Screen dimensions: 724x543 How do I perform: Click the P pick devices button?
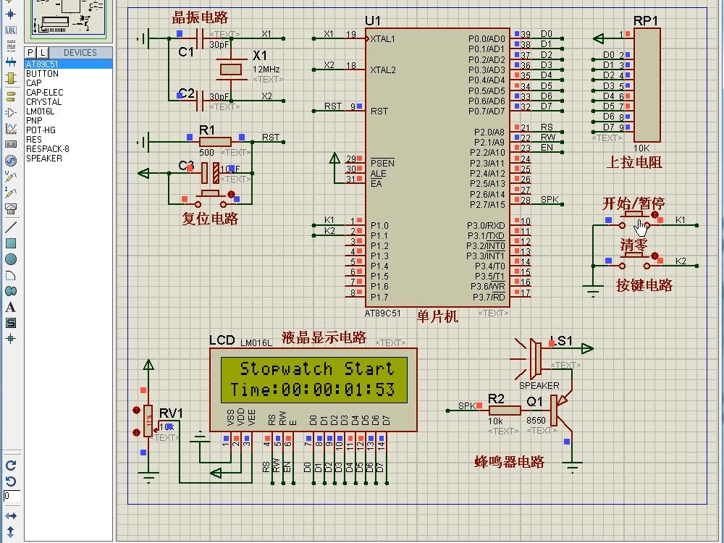[30, 53]
